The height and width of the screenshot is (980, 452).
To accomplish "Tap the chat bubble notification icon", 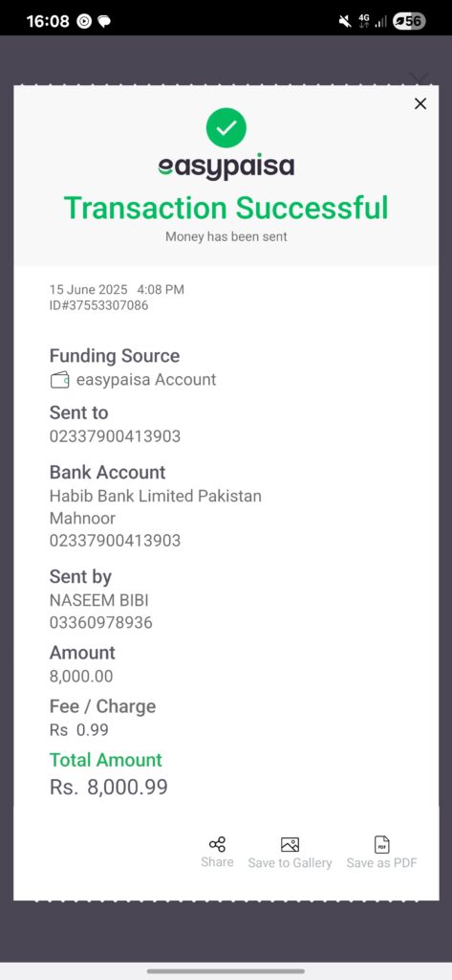I will (x=105, y=21).
